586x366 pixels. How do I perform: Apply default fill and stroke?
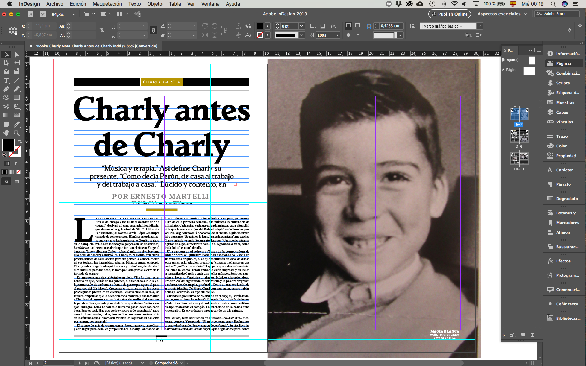tap(5, 155)
